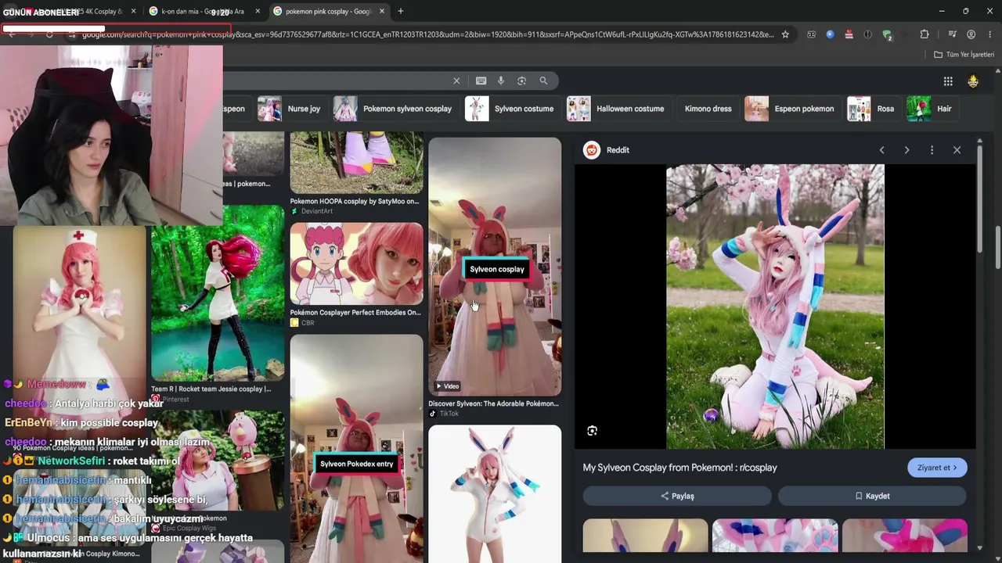
Task: Open the blue circular extension icon
Action: [830, 34]
